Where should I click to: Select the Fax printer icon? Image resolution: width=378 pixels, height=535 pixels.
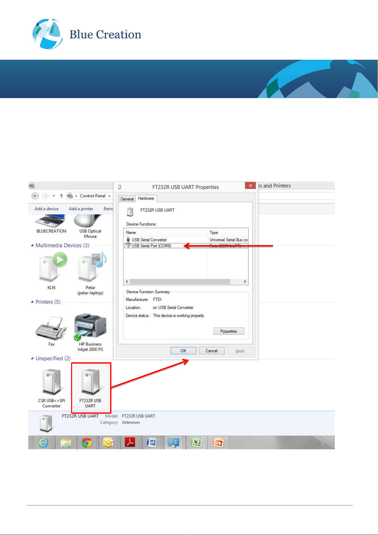click(51, 331)
